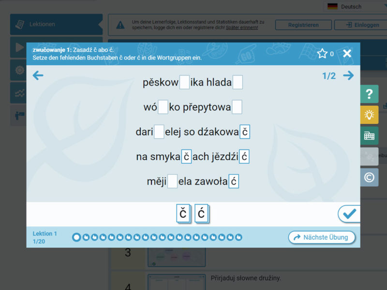The width and height of the screenshot is (387, 290).
Task: Click the warning triangle icon
Action: (120, 25)
